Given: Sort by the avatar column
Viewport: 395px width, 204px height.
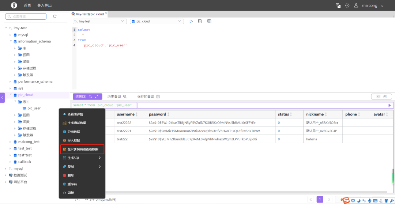Looking at the screenshot, I should point(387,114).
